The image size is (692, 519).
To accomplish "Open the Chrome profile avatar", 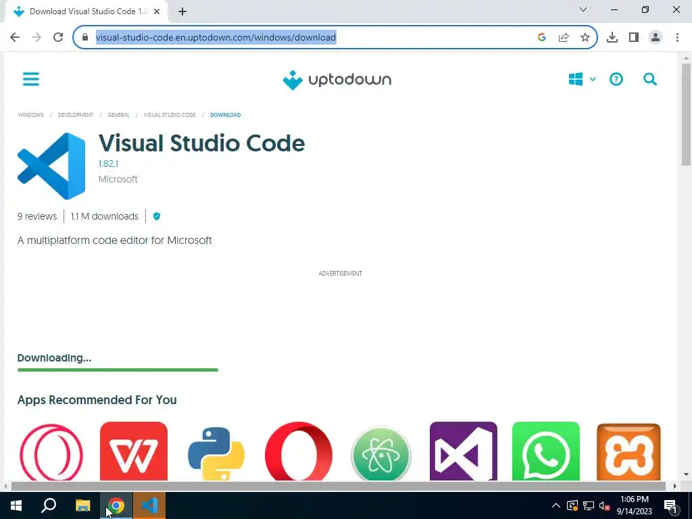I will 656,37.
